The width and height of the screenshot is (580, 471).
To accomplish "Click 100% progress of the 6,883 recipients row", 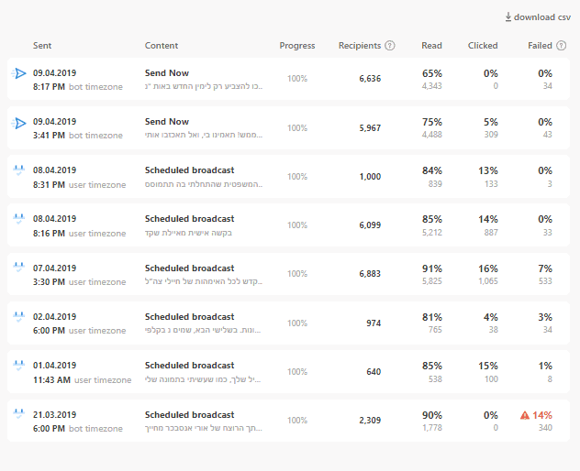I will (297, 274).
